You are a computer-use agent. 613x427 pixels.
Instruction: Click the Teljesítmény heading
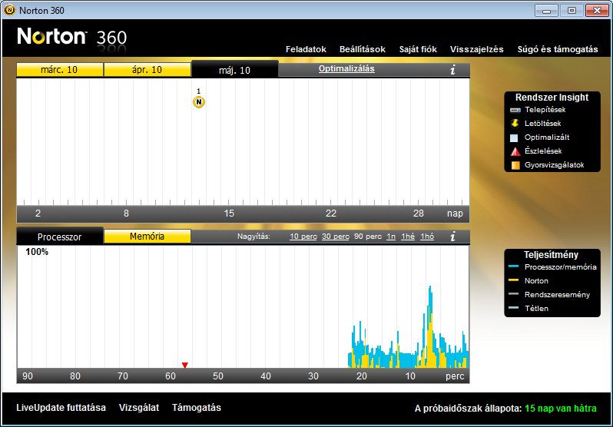click(x=551, y=254)
